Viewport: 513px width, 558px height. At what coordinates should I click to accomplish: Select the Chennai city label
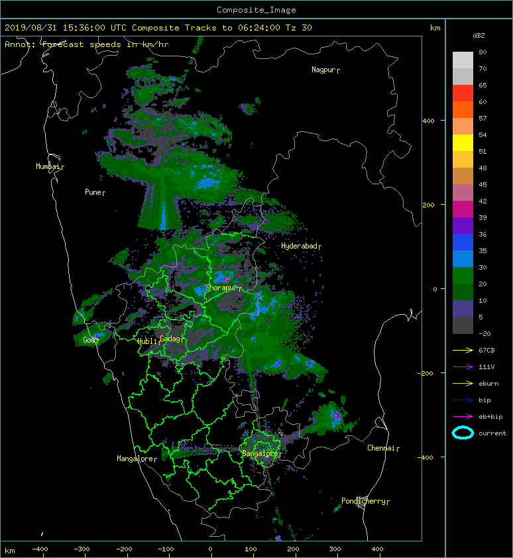point(381,448)
